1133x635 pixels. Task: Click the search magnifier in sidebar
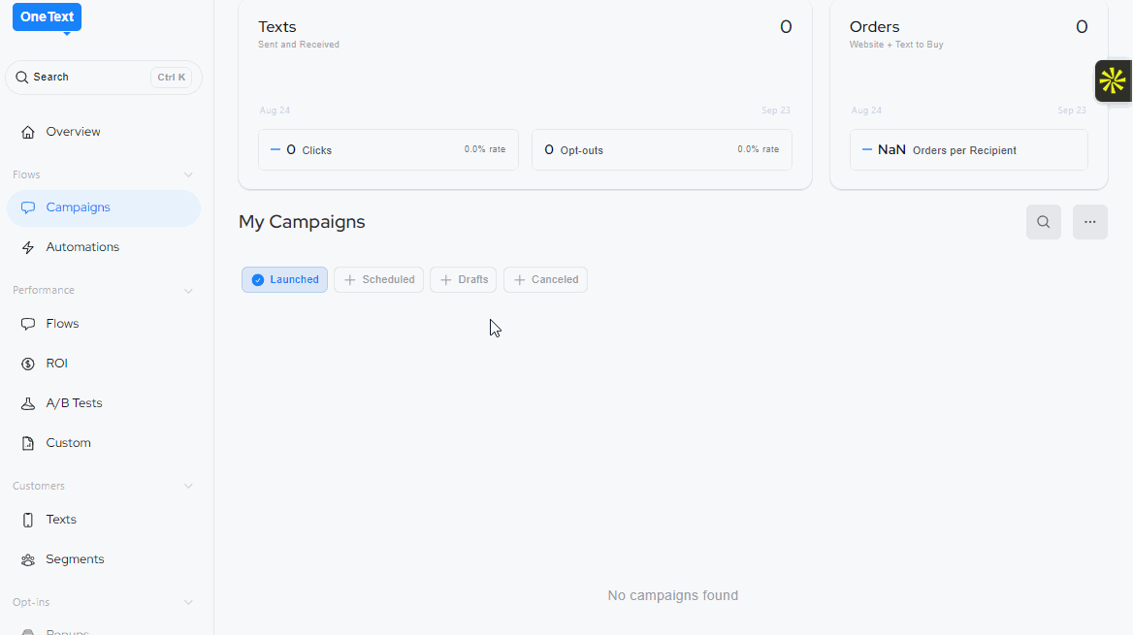pyautogui.click(x=22, y=78)
